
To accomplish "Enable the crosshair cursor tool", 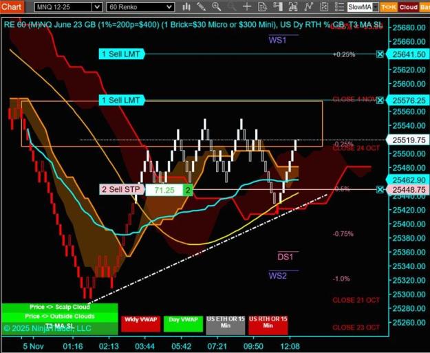I will point(247,7).
